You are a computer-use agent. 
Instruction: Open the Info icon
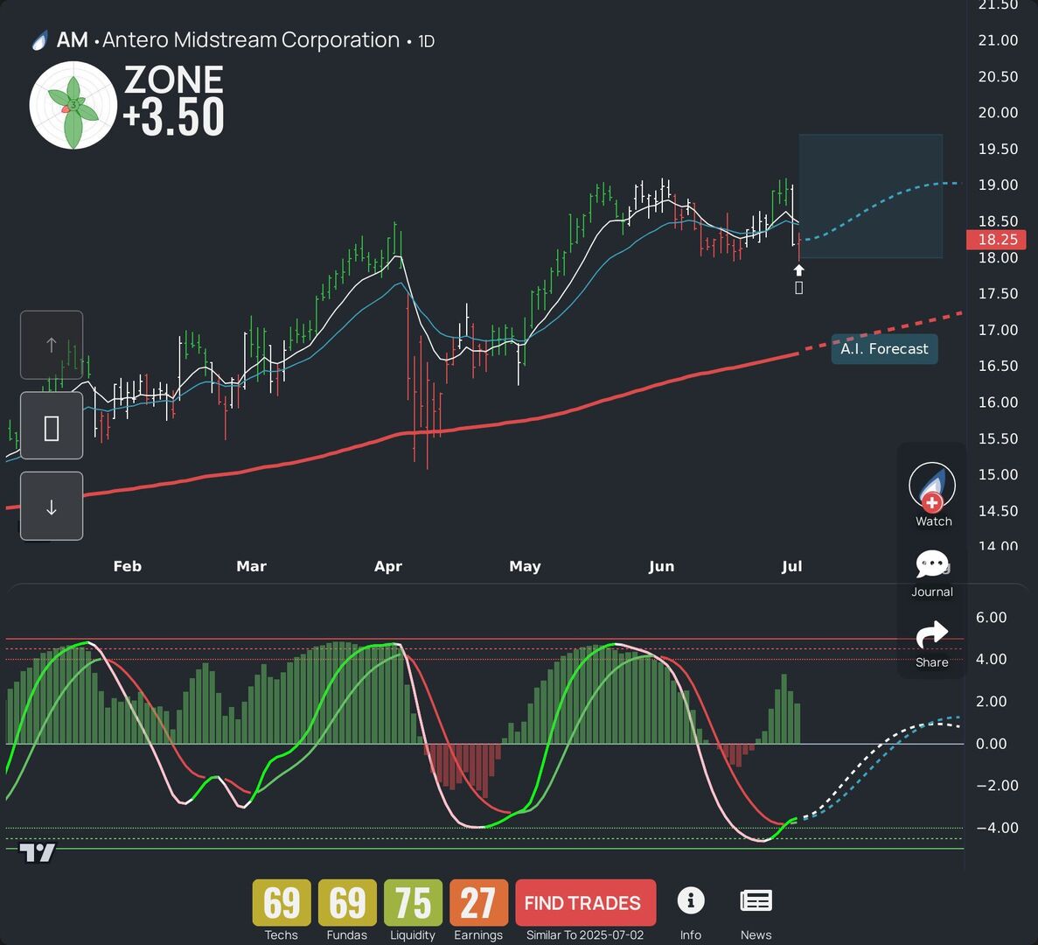click(x=691, y=900)
